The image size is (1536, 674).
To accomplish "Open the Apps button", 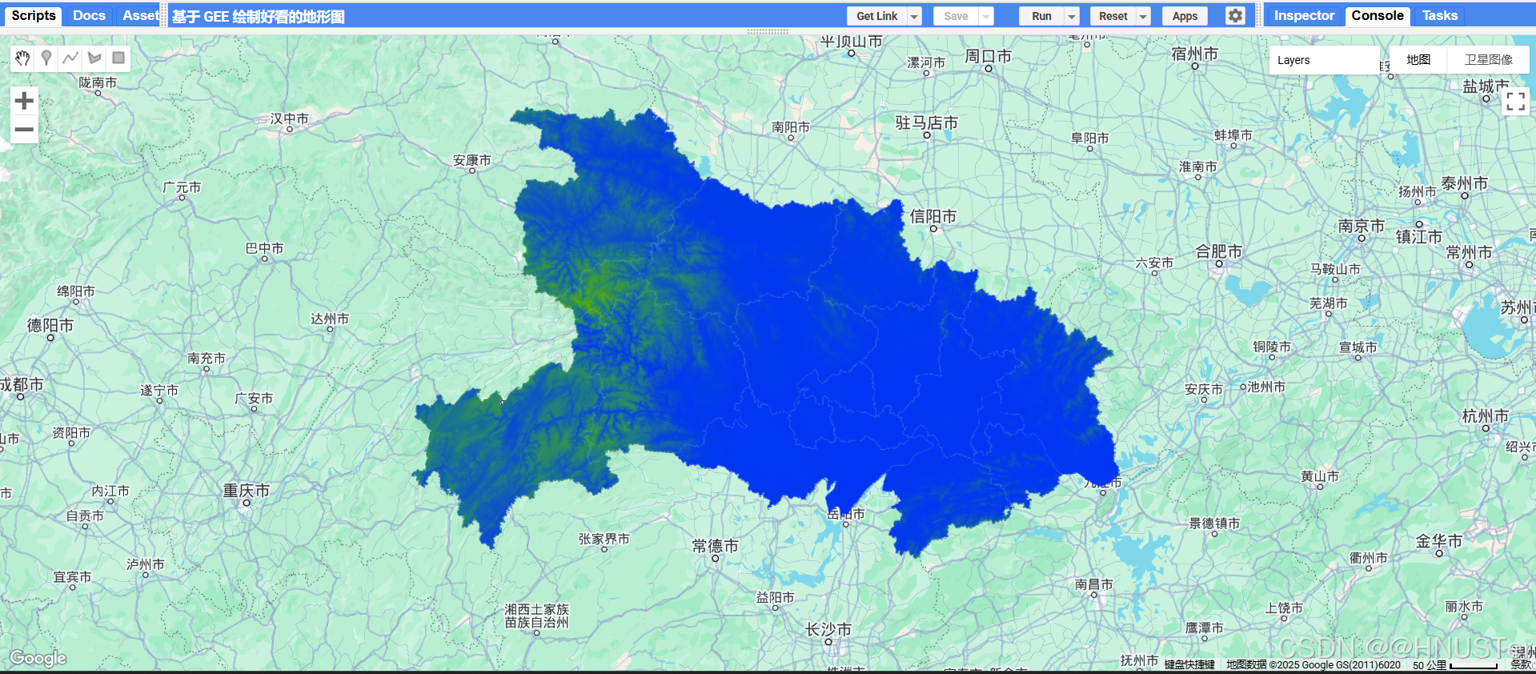I will (1185, 16).
